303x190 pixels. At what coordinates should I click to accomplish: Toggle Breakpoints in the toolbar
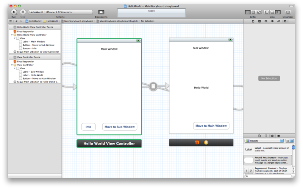(101, 12)
